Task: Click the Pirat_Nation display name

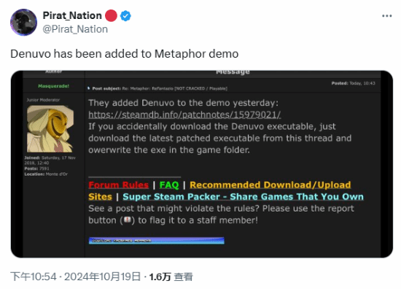Action: [72, 15]
